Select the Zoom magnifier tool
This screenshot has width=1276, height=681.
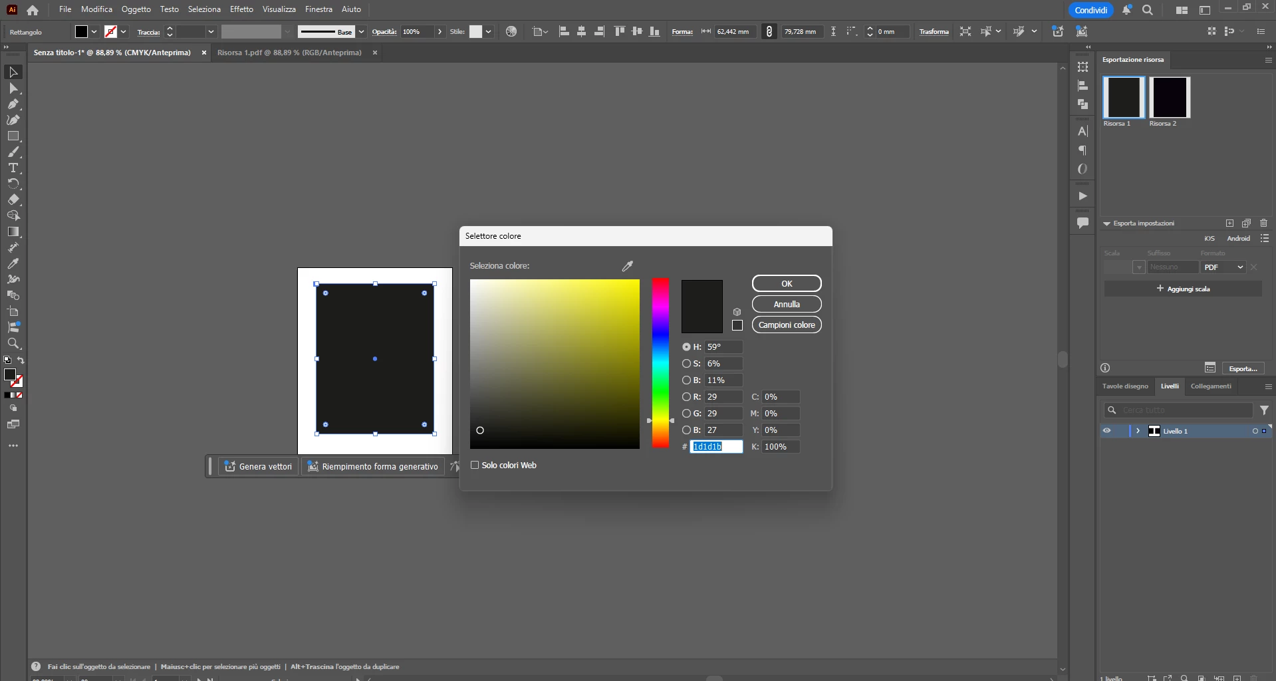13,343
